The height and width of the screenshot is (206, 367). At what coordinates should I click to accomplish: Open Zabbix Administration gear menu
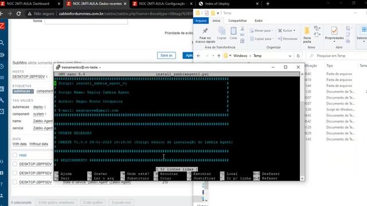[x=2, y=112]
